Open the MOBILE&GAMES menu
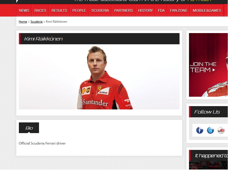This screenshot has height=170, width=228. tap(207, 10)
